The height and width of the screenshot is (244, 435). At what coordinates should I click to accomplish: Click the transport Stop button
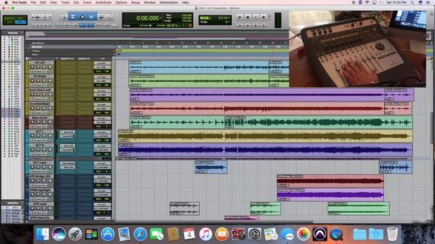click(247, 17)
